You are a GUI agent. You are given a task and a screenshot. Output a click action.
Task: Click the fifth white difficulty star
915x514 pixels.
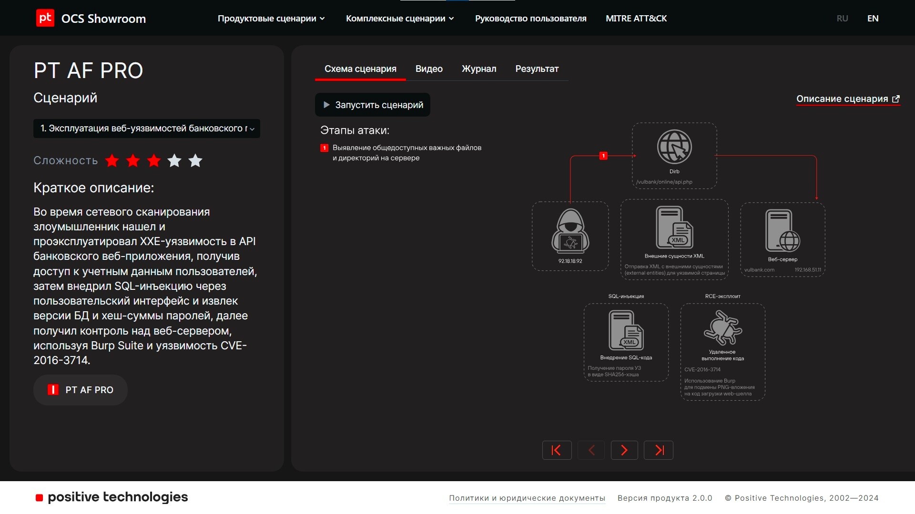pyautogui.click(x=195, y=161)
